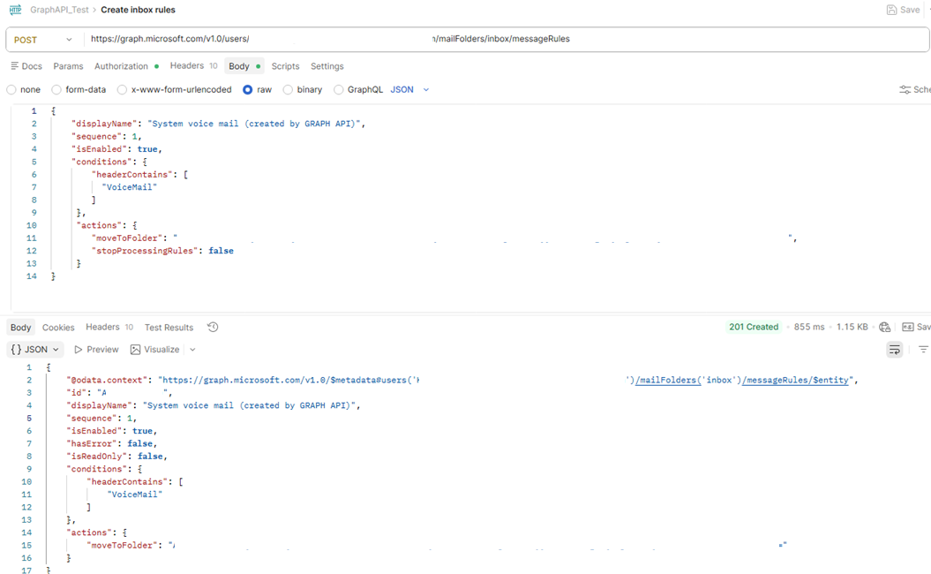Viewport: 931px width, 574px height.
Task: Click the /messageRules/$entity link
Action: (x=796, y=380)
